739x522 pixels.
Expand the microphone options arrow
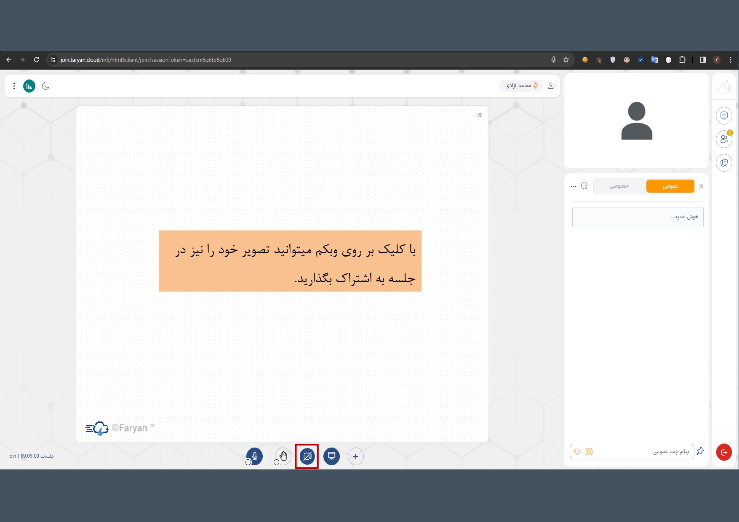point(248,462)
